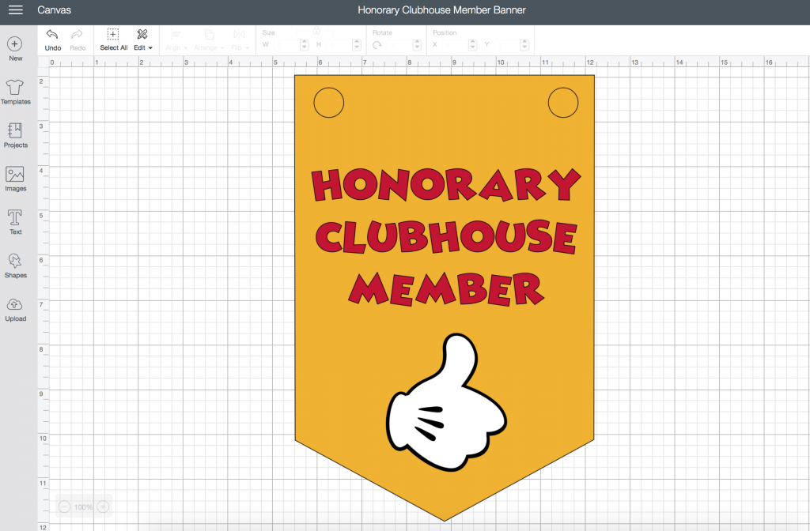Click the Position Y input field
The width and height of the screenshot is (810, 531).
coord(509,45)
